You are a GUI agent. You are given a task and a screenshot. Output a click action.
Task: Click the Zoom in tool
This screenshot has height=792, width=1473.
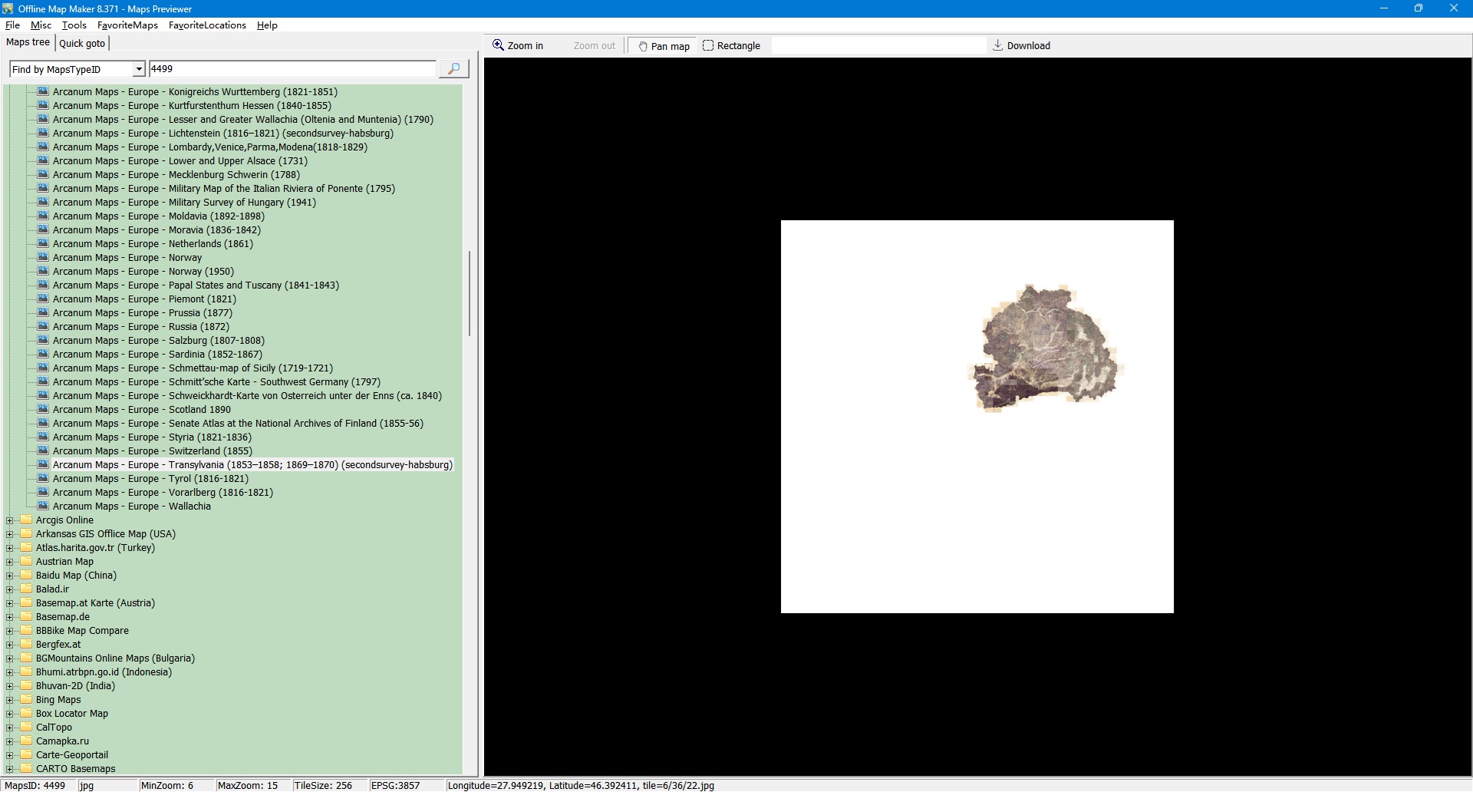point(518,46)
